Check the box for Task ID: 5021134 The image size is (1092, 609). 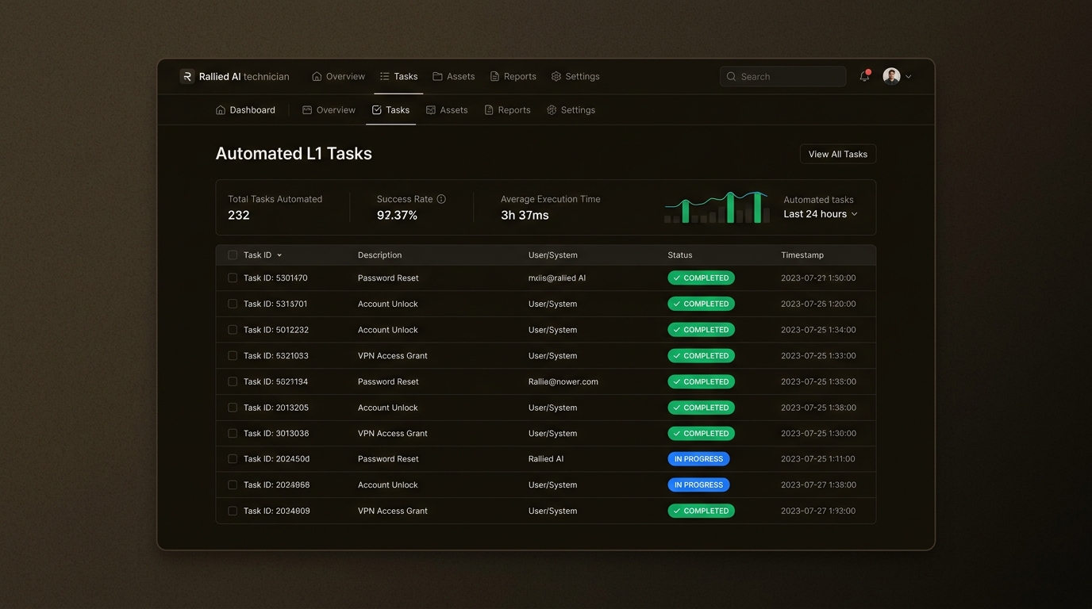(x=233, y=381)
